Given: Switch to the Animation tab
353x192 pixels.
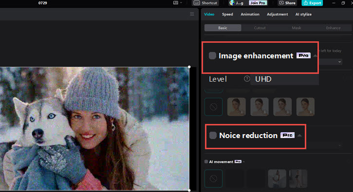Looking at the screenshot, I should pos(250,14).
